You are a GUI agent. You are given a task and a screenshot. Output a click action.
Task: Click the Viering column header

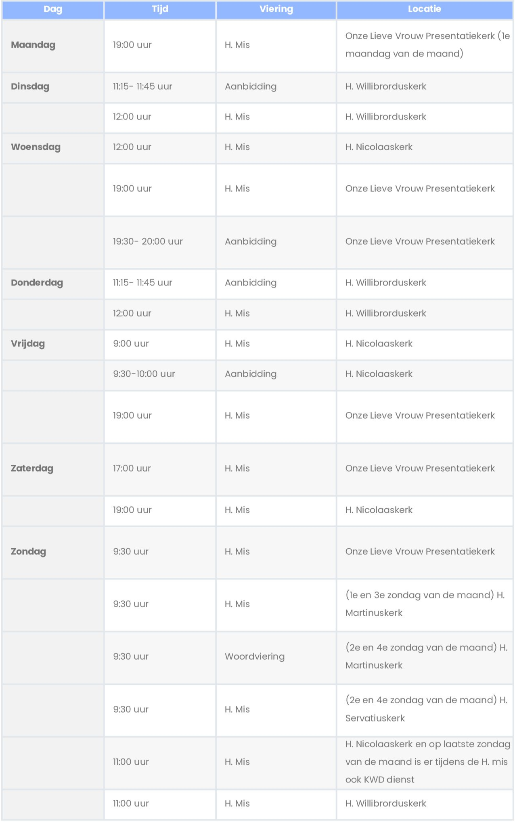pyautogui.click(x=276, y=9)
